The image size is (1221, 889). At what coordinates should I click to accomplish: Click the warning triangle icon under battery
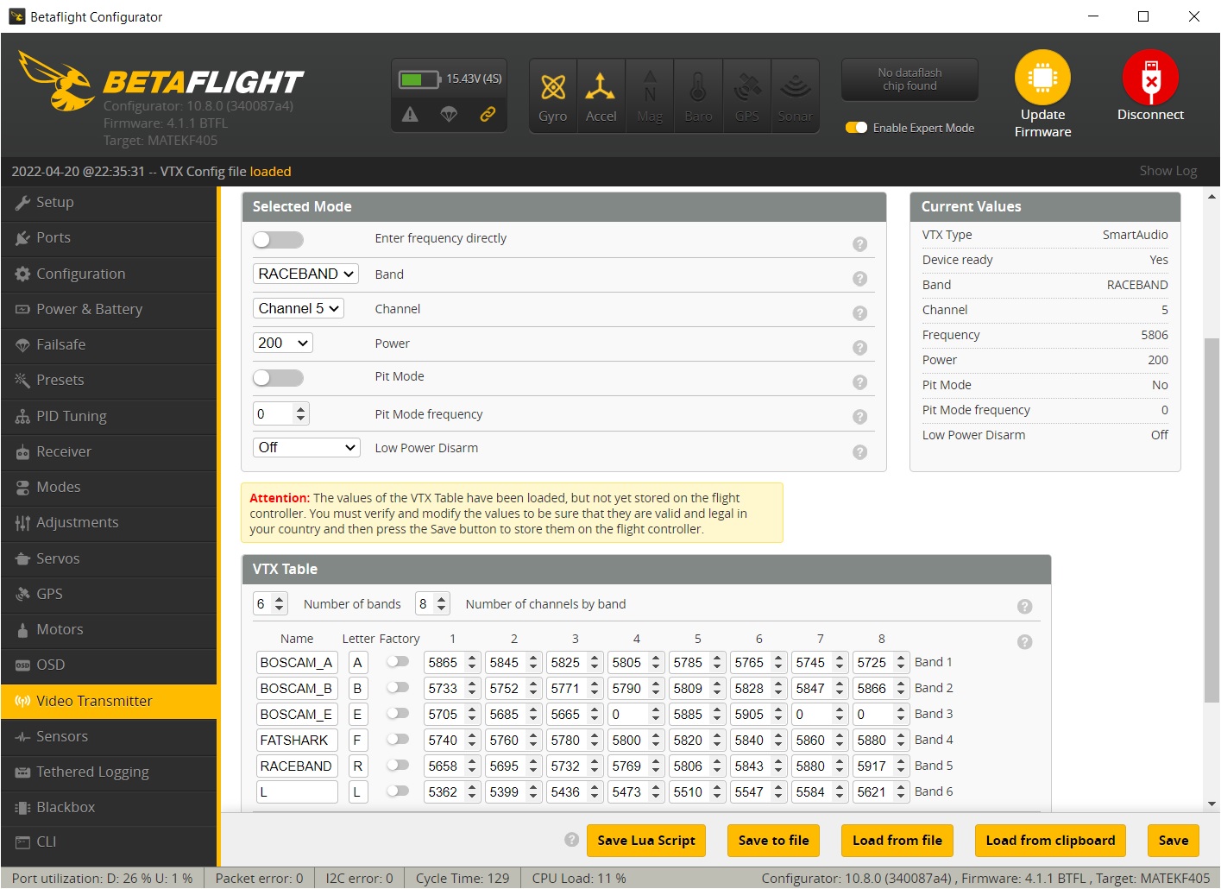click(x=410, y=114)
